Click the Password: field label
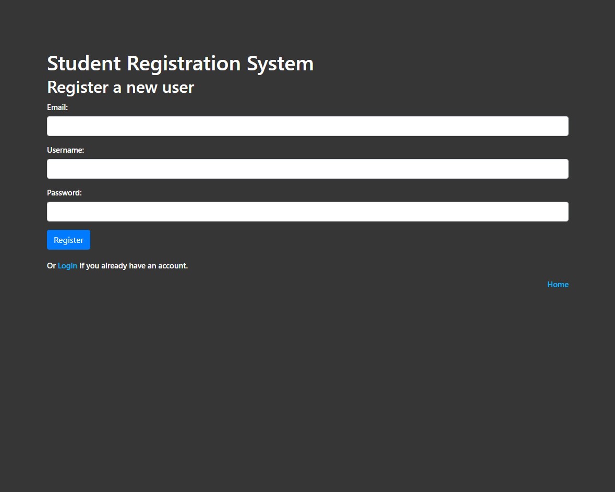Viewport: 615px width, 492px height. (x=64, y=193)
